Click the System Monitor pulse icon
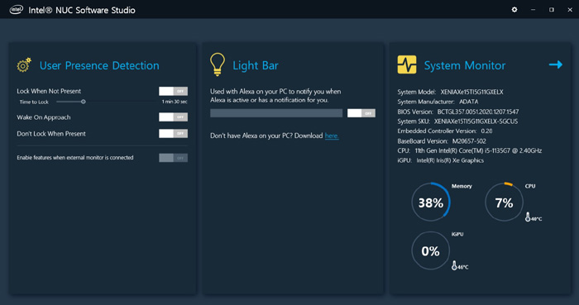 point(407,64)
